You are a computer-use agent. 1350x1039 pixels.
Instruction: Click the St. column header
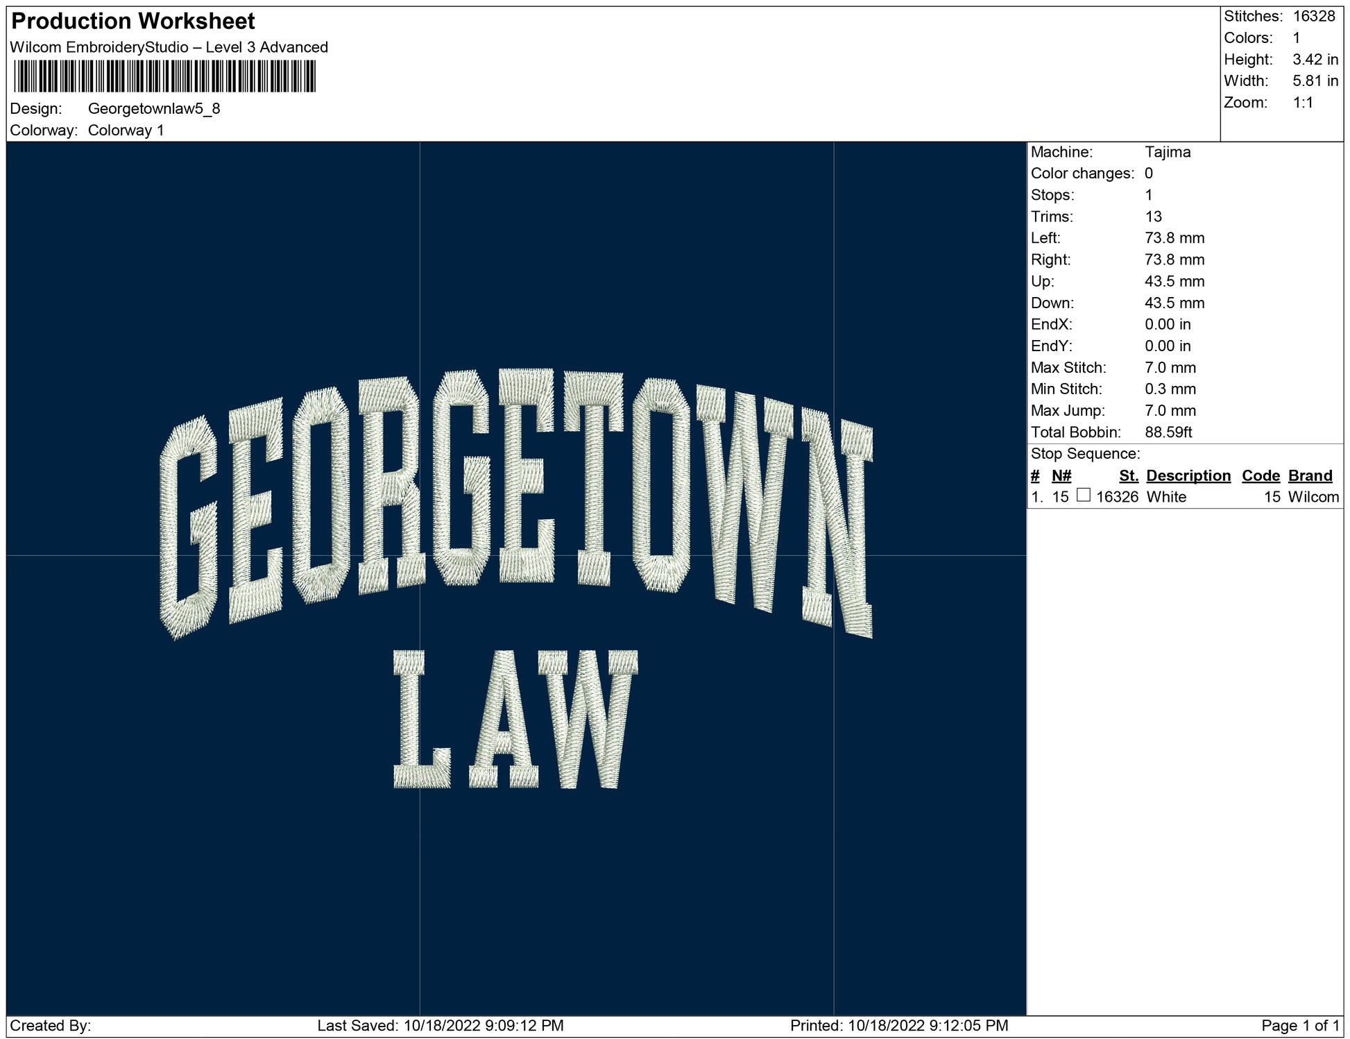coord(1128,475)
